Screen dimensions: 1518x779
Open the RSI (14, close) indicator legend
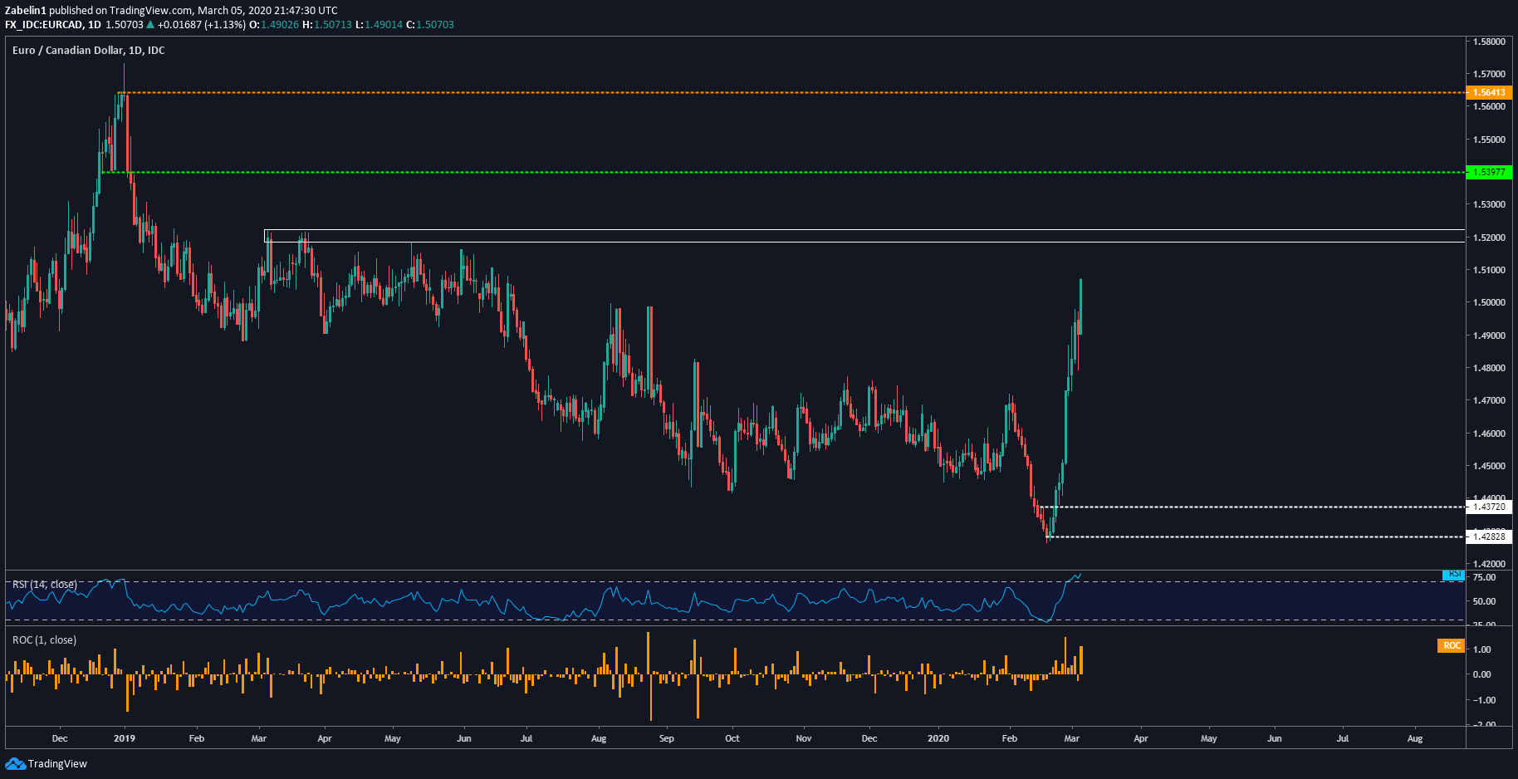pyautogui.click(x=44, y=585)
